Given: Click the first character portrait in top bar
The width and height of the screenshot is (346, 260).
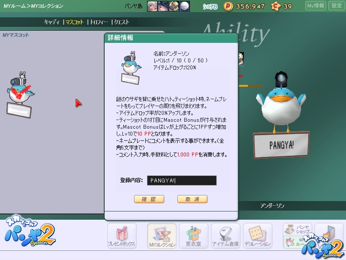Looking at the screenshot, I should click(x=152, y=6).
